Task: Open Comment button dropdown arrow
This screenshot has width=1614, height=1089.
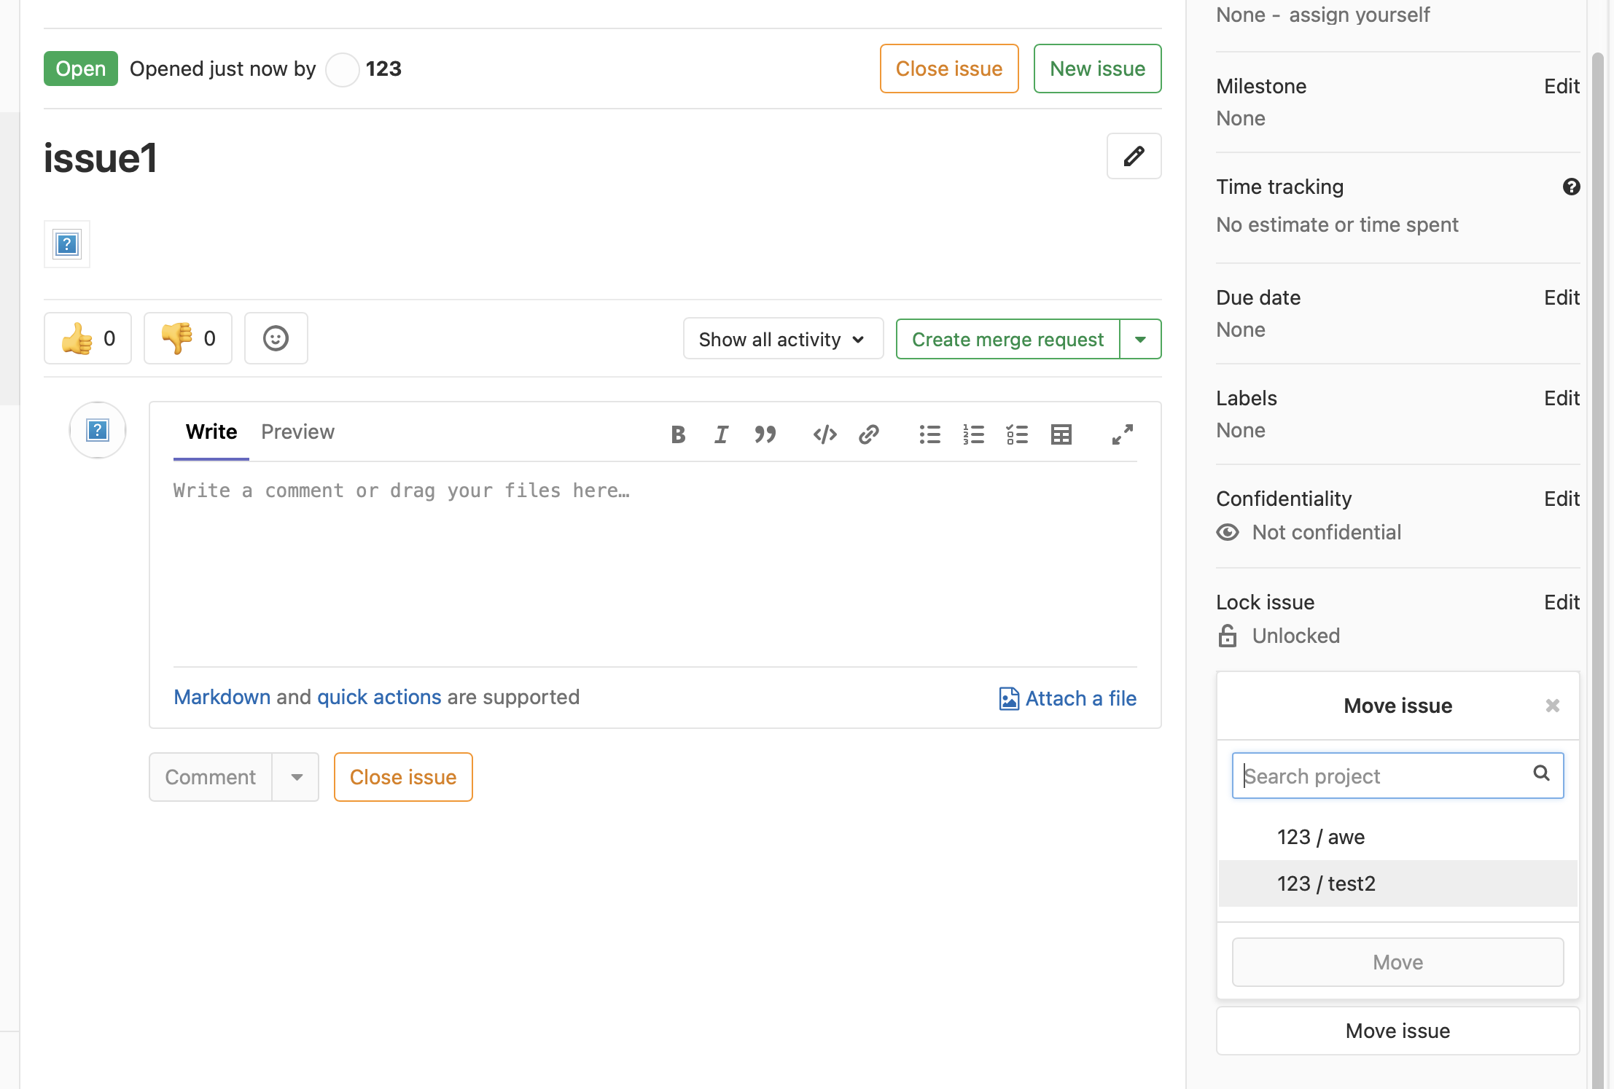Action: pos(296,777)
